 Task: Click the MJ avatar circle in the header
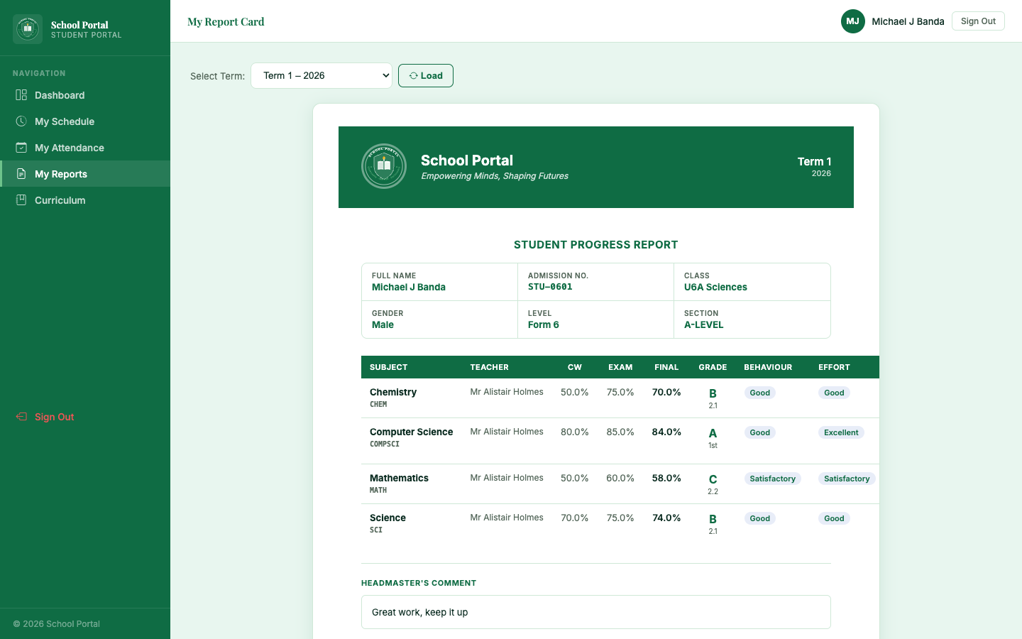click(x=852, y=21)
